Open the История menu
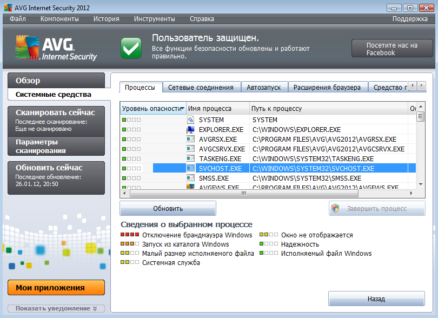 [x=106, y=19]
